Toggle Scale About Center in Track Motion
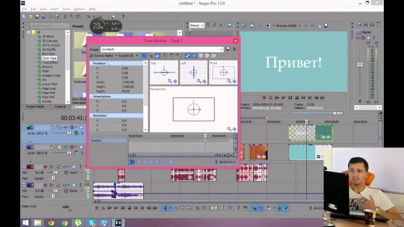The width and height of the screenshot is (404, 227). click(x=194, y=56)
